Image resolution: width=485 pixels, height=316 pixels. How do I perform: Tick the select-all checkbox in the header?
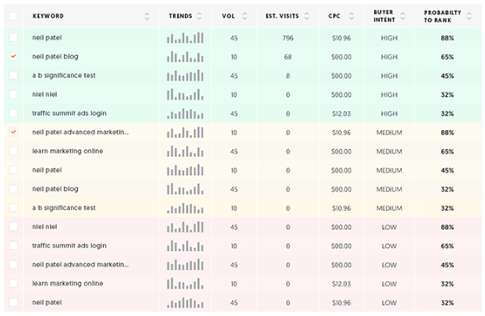click(14, 16)
